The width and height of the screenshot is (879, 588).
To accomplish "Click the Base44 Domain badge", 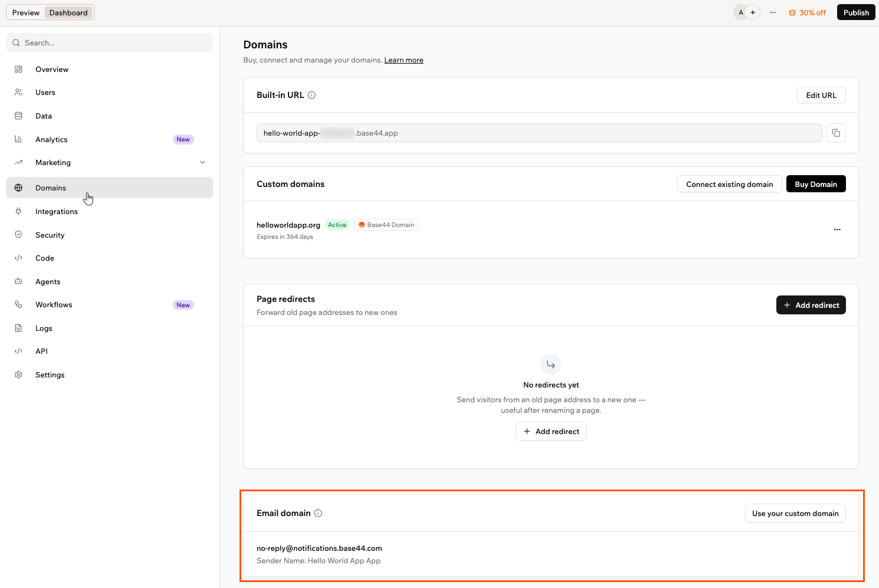I will [386, 225].
